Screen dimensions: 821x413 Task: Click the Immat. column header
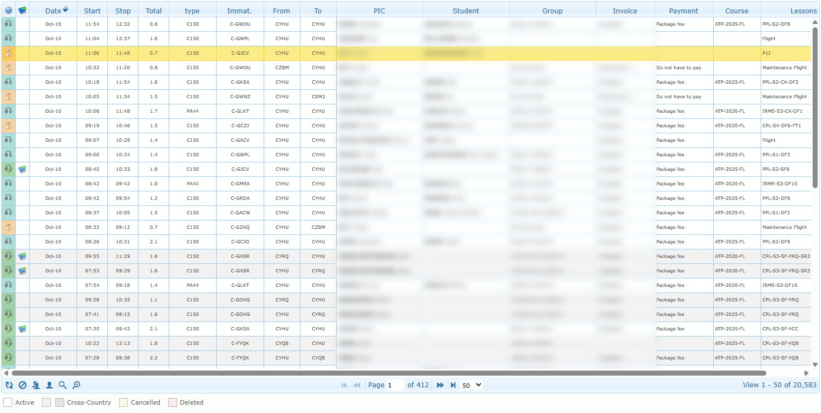coord(240,11)
